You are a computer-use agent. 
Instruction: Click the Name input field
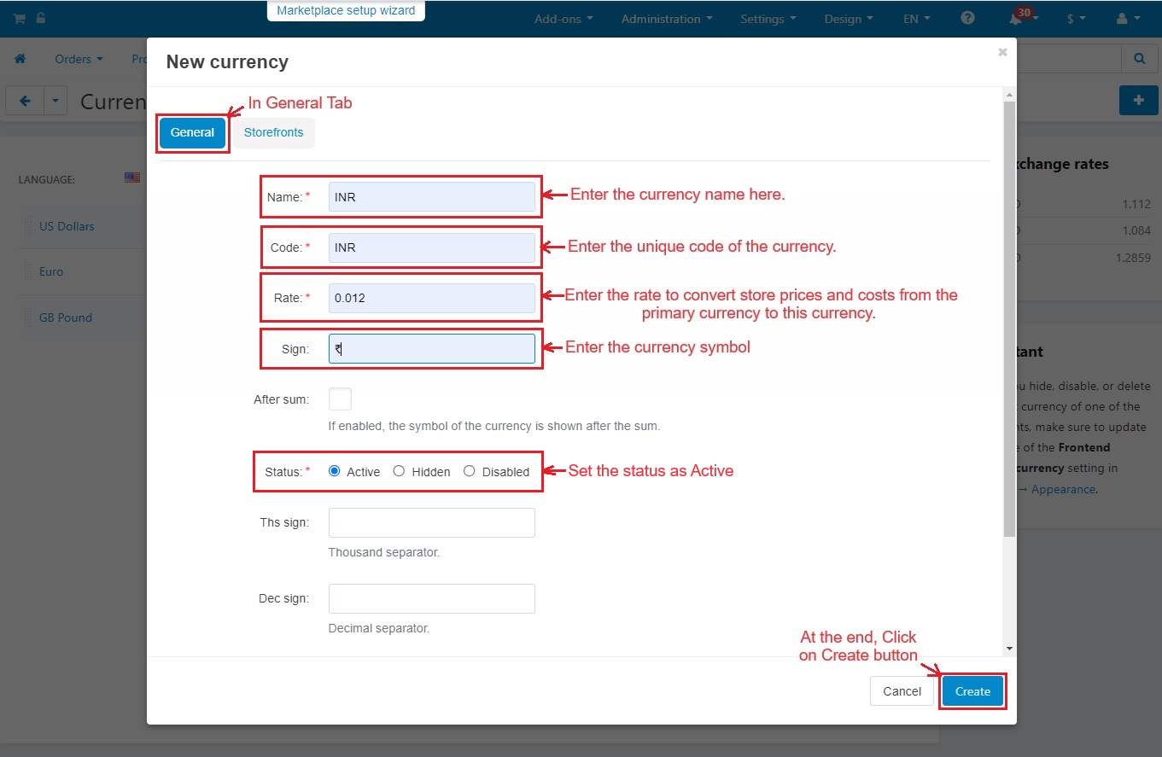point(432,196)
